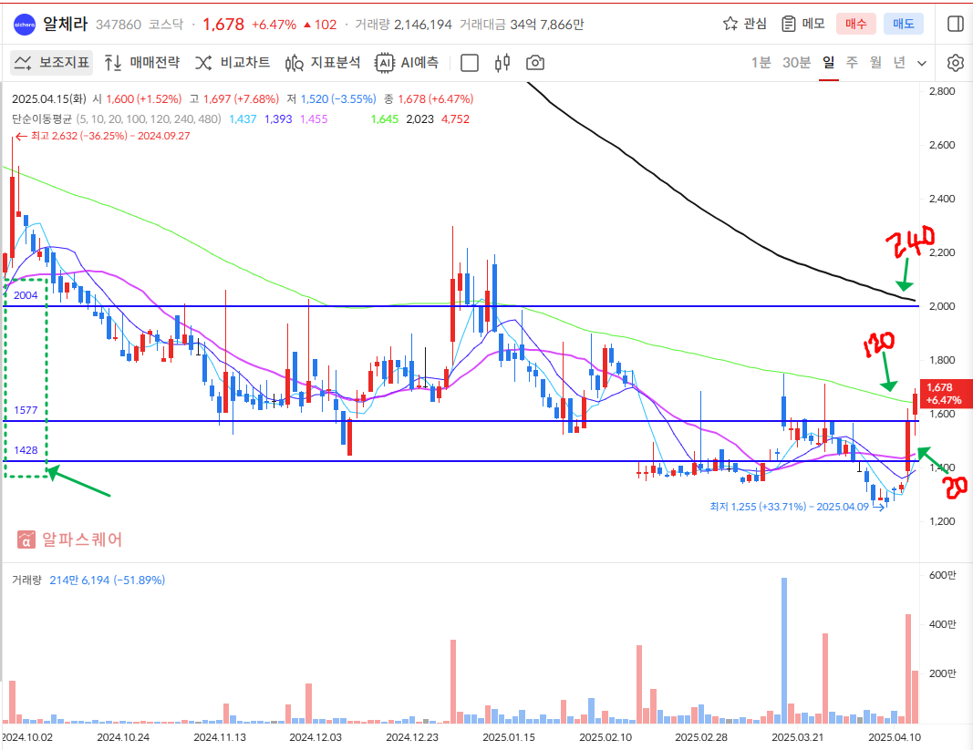Click the 알체라 stock logo icon
The height and width of the screenshot is (750, 973).
[x=25, y=25]
